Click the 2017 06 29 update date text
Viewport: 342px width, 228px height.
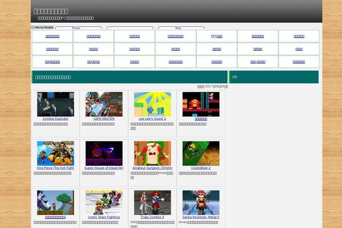coord(213,87)
